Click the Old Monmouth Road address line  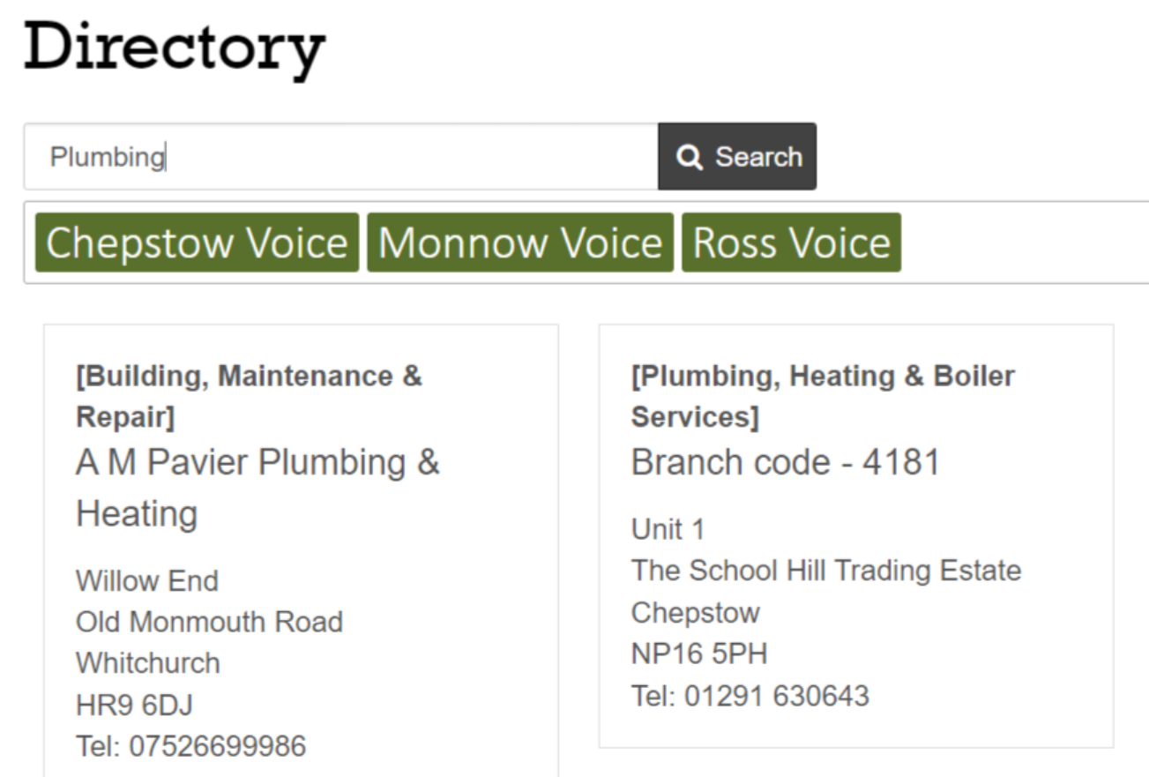coord(209,623)
